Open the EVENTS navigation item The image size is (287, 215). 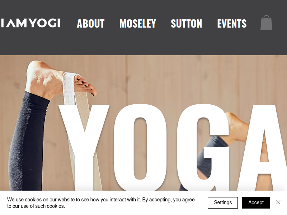point(232,24)
